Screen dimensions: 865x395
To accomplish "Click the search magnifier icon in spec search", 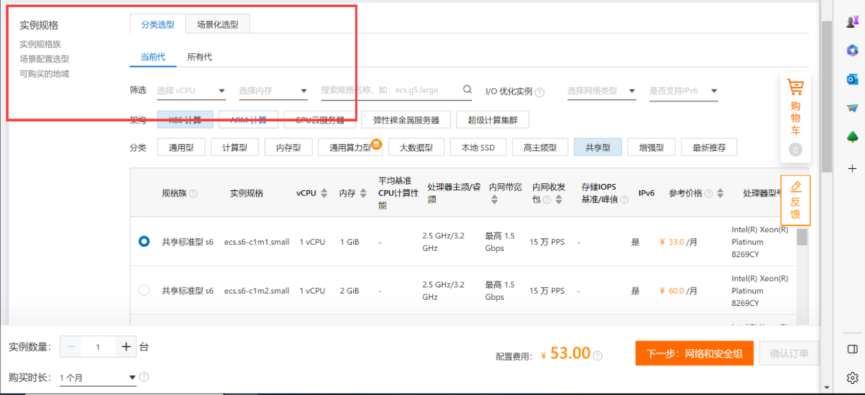I will pyautogui.click(x=467, y=89).
